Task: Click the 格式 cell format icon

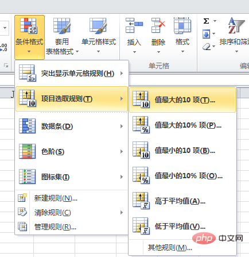Action: point(182,25)
